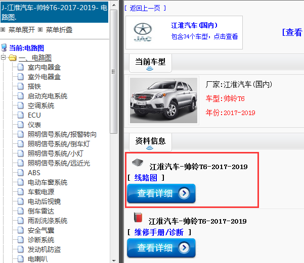Viewport: 304px width, 263px height.
Task: Click 菜单折叠 to collapse all menus
Action: [x=59, y=30]
